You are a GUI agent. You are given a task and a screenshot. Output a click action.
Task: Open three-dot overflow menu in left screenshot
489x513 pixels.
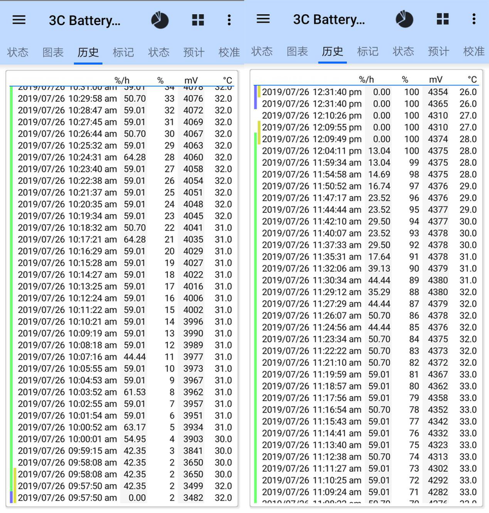click(x=229, y=20)
